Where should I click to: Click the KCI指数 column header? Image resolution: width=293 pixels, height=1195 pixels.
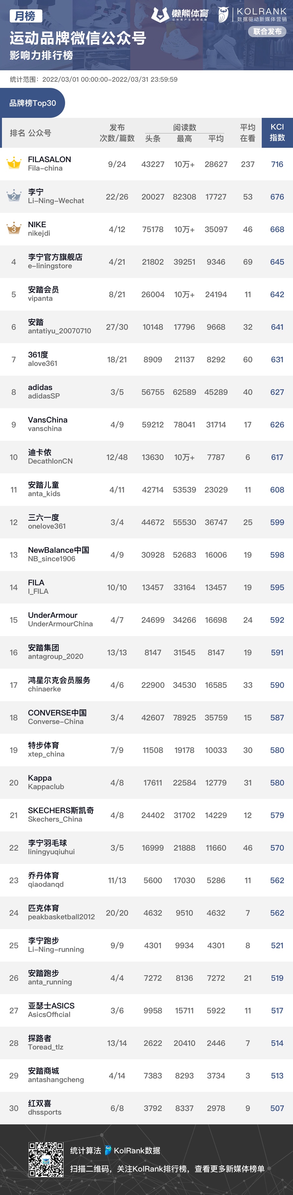(x=277, y=133)
